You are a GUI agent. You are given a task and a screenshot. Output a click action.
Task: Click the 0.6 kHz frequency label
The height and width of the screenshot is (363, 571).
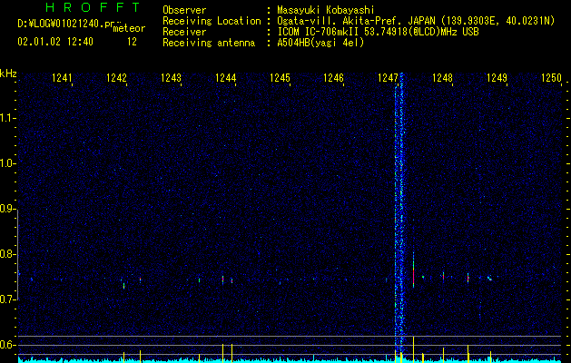[x=7, y=345]
